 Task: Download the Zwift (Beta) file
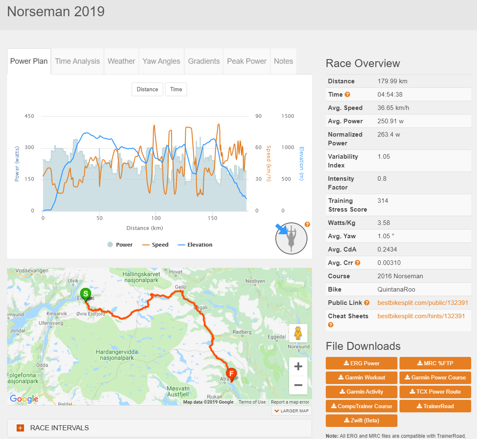[361, 420]
